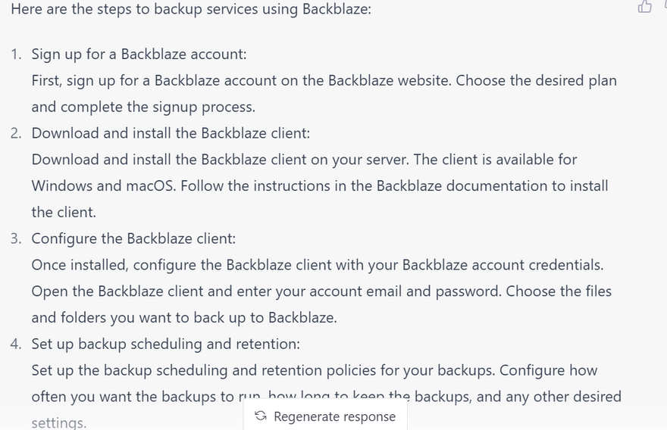667x430 pixels.
Task: Click the list number 2 marker
Action: pyautogui.click(x=16, y=133)
